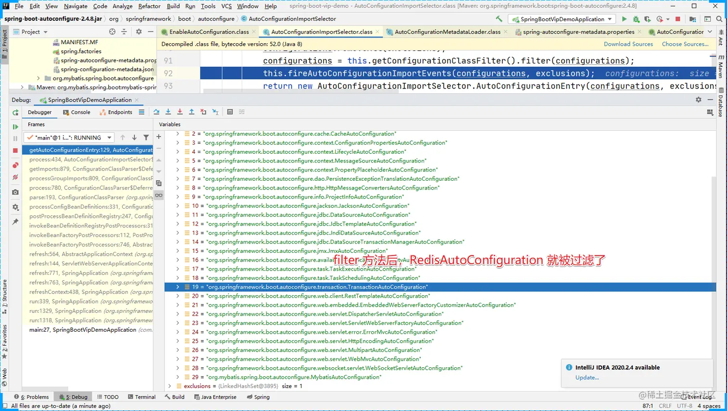Click Choose Sources... link
727x411 pixels.
(x=685, y=44)
